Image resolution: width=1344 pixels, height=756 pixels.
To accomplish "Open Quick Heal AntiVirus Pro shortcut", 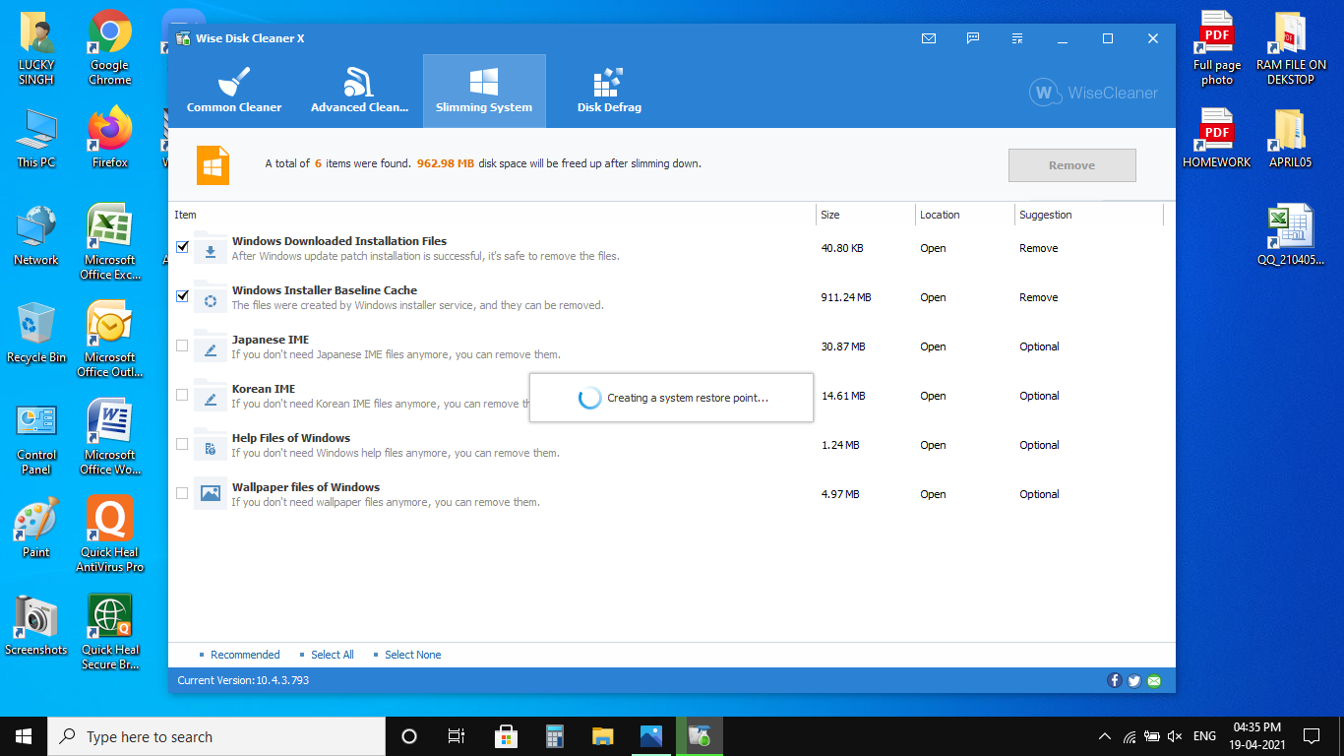I will click(x=110, y=533).
